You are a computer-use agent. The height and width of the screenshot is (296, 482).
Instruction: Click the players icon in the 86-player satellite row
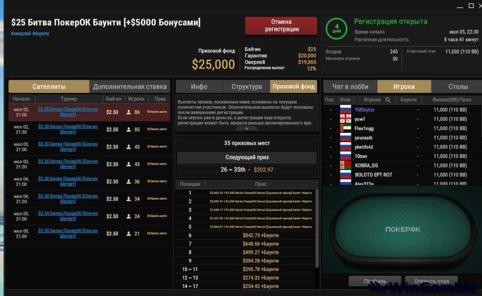[129, 112]
